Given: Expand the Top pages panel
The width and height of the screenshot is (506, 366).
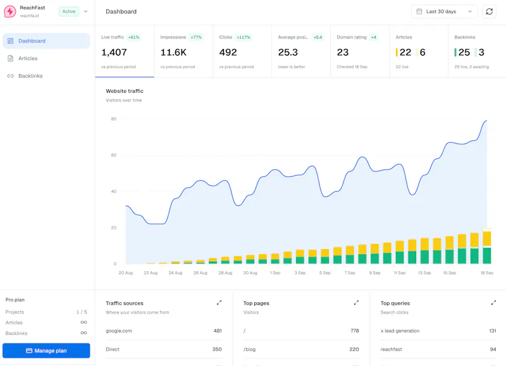Looking at the screenshot, I should coord(356,303).
